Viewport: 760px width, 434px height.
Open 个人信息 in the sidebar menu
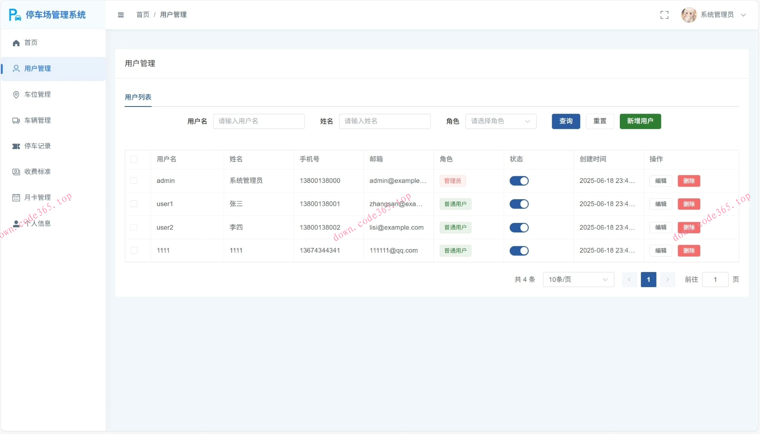point(37,223)
